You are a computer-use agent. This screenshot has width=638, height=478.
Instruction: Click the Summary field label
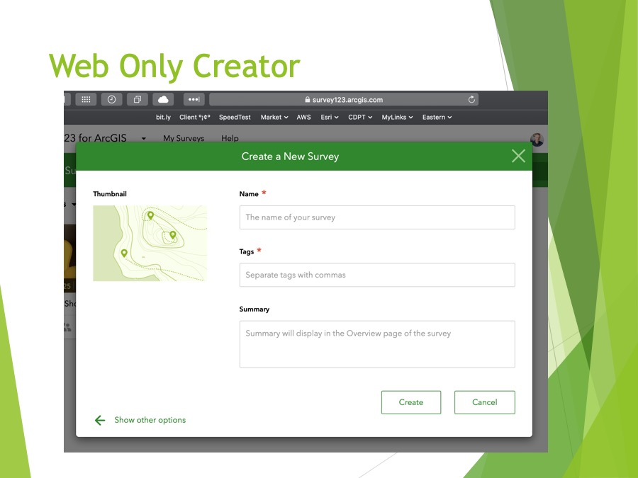point(254,309)
